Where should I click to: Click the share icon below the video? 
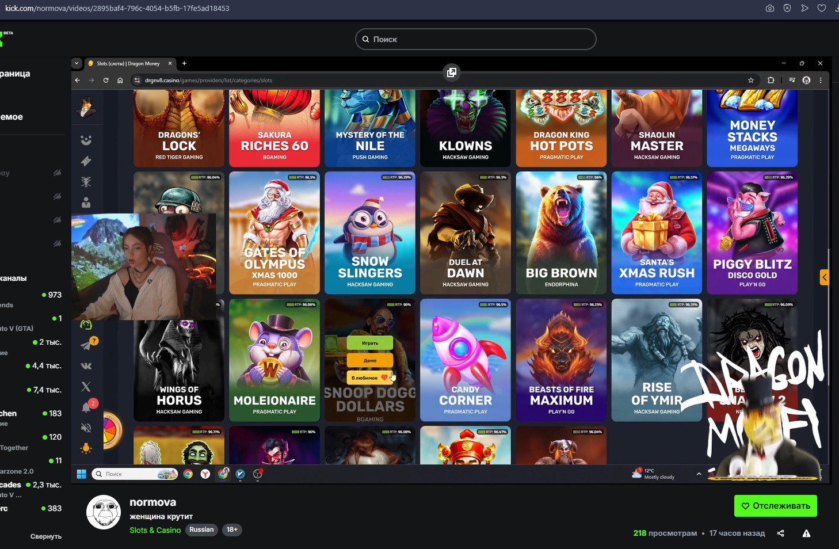click(x=780, y=533)
